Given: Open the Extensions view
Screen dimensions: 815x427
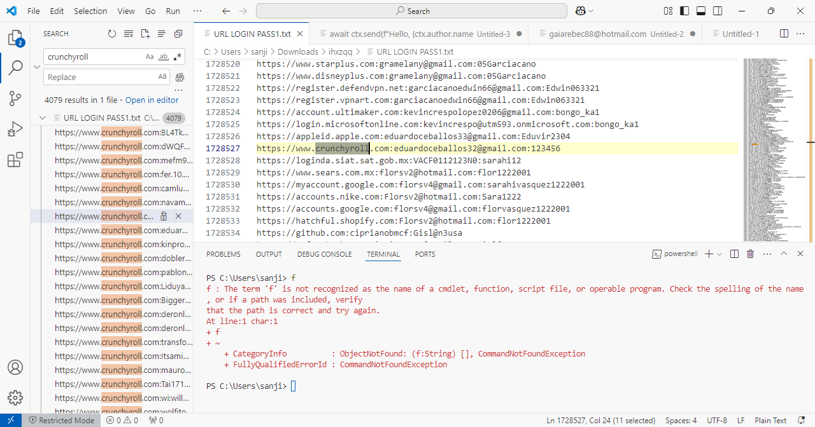Looking at the screenshot, I should click(x=15, y=160).
